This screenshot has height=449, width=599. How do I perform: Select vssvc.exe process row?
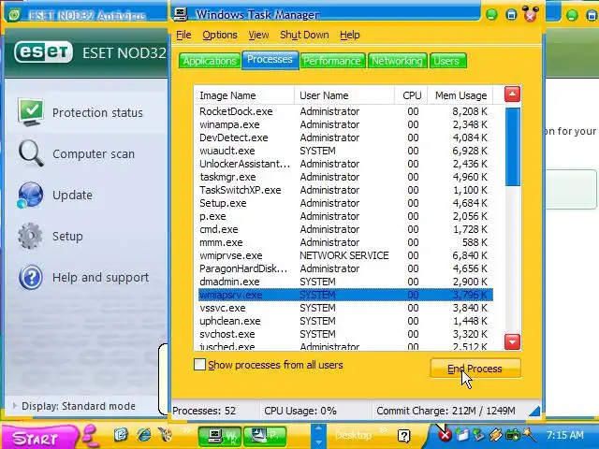345,308
